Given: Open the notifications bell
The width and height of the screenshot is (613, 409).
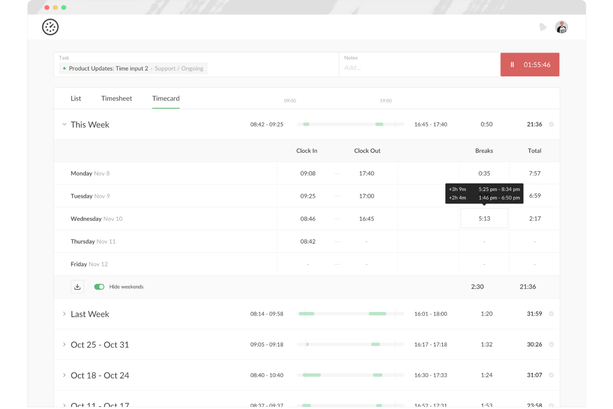Looking at the screenshot, I should click(543, 27).
